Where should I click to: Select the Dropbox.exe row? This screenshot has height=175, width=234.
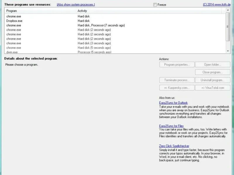pyautogui.click(x=115, y=21)
